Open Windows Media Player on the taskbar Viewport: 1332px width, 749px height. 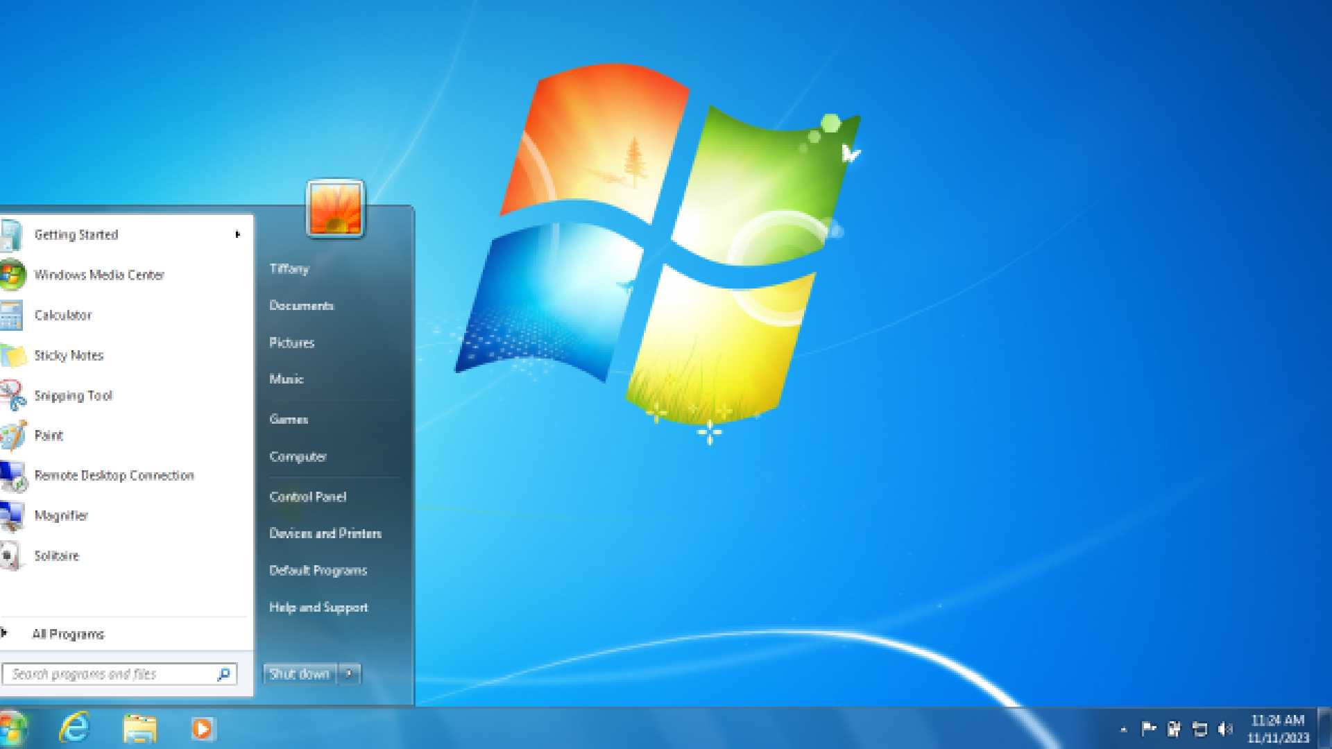pyautogui.click(x=202, y=728)
